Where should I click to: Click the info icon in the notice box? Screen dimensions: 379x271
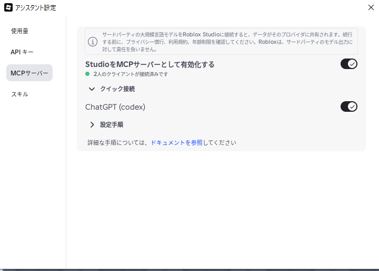(x=93, y=42)
